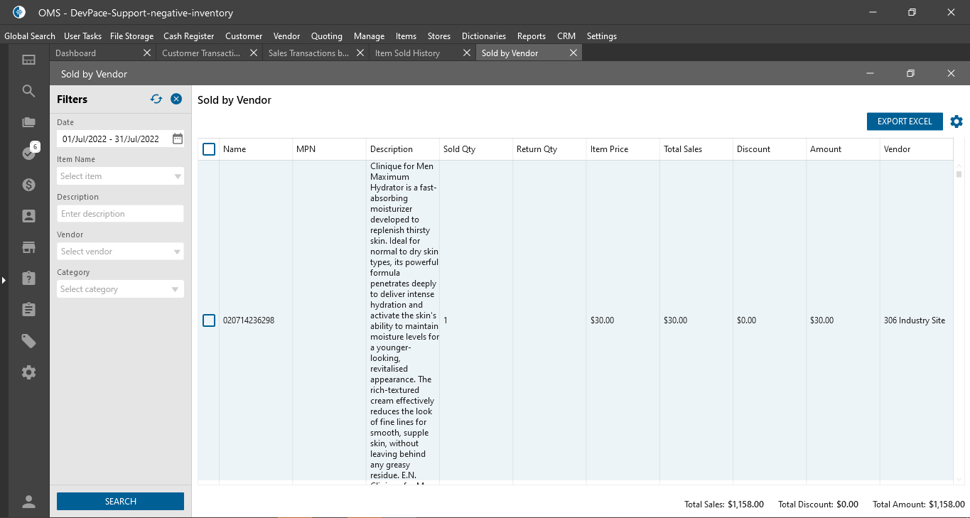Image resolution: width=970 pixels, height=518 pixels.
Task: Click the SEARCH button
Action: pos(120,501)
